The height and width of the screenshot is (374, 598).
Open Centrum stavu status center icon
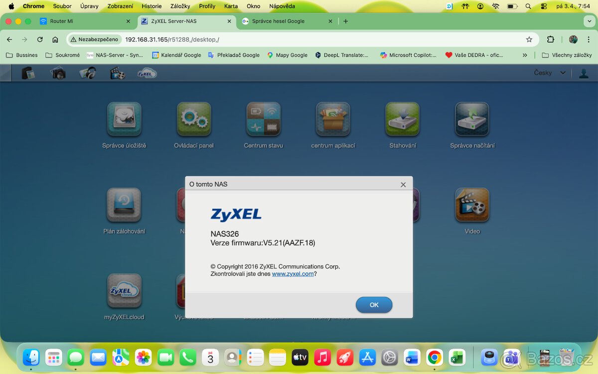(x=264, y=119)
